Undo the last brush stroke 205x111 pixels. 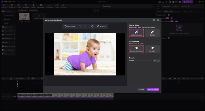[x=80, y=26]
